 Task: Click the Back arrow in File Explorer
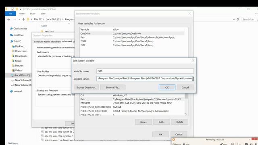[x=9, y=19]
